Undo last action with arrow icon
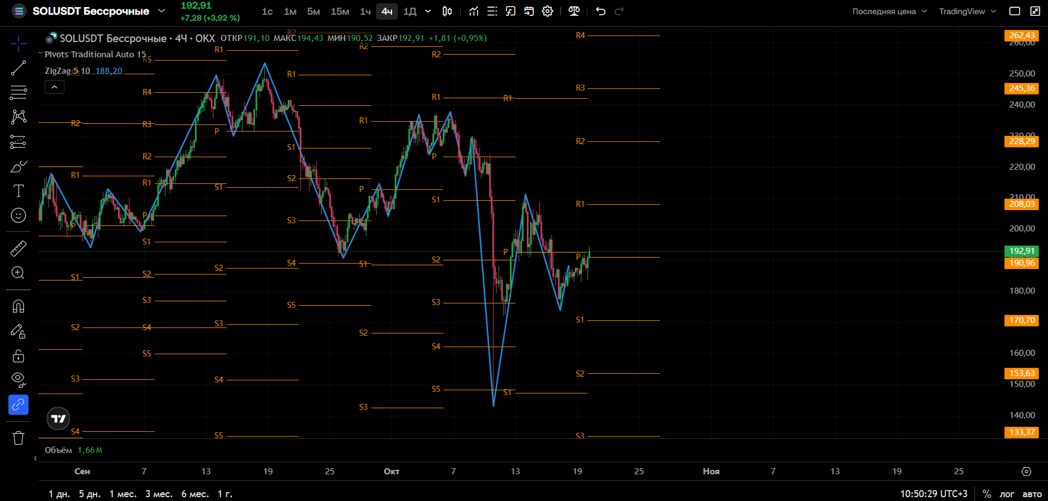 (600, 11)
